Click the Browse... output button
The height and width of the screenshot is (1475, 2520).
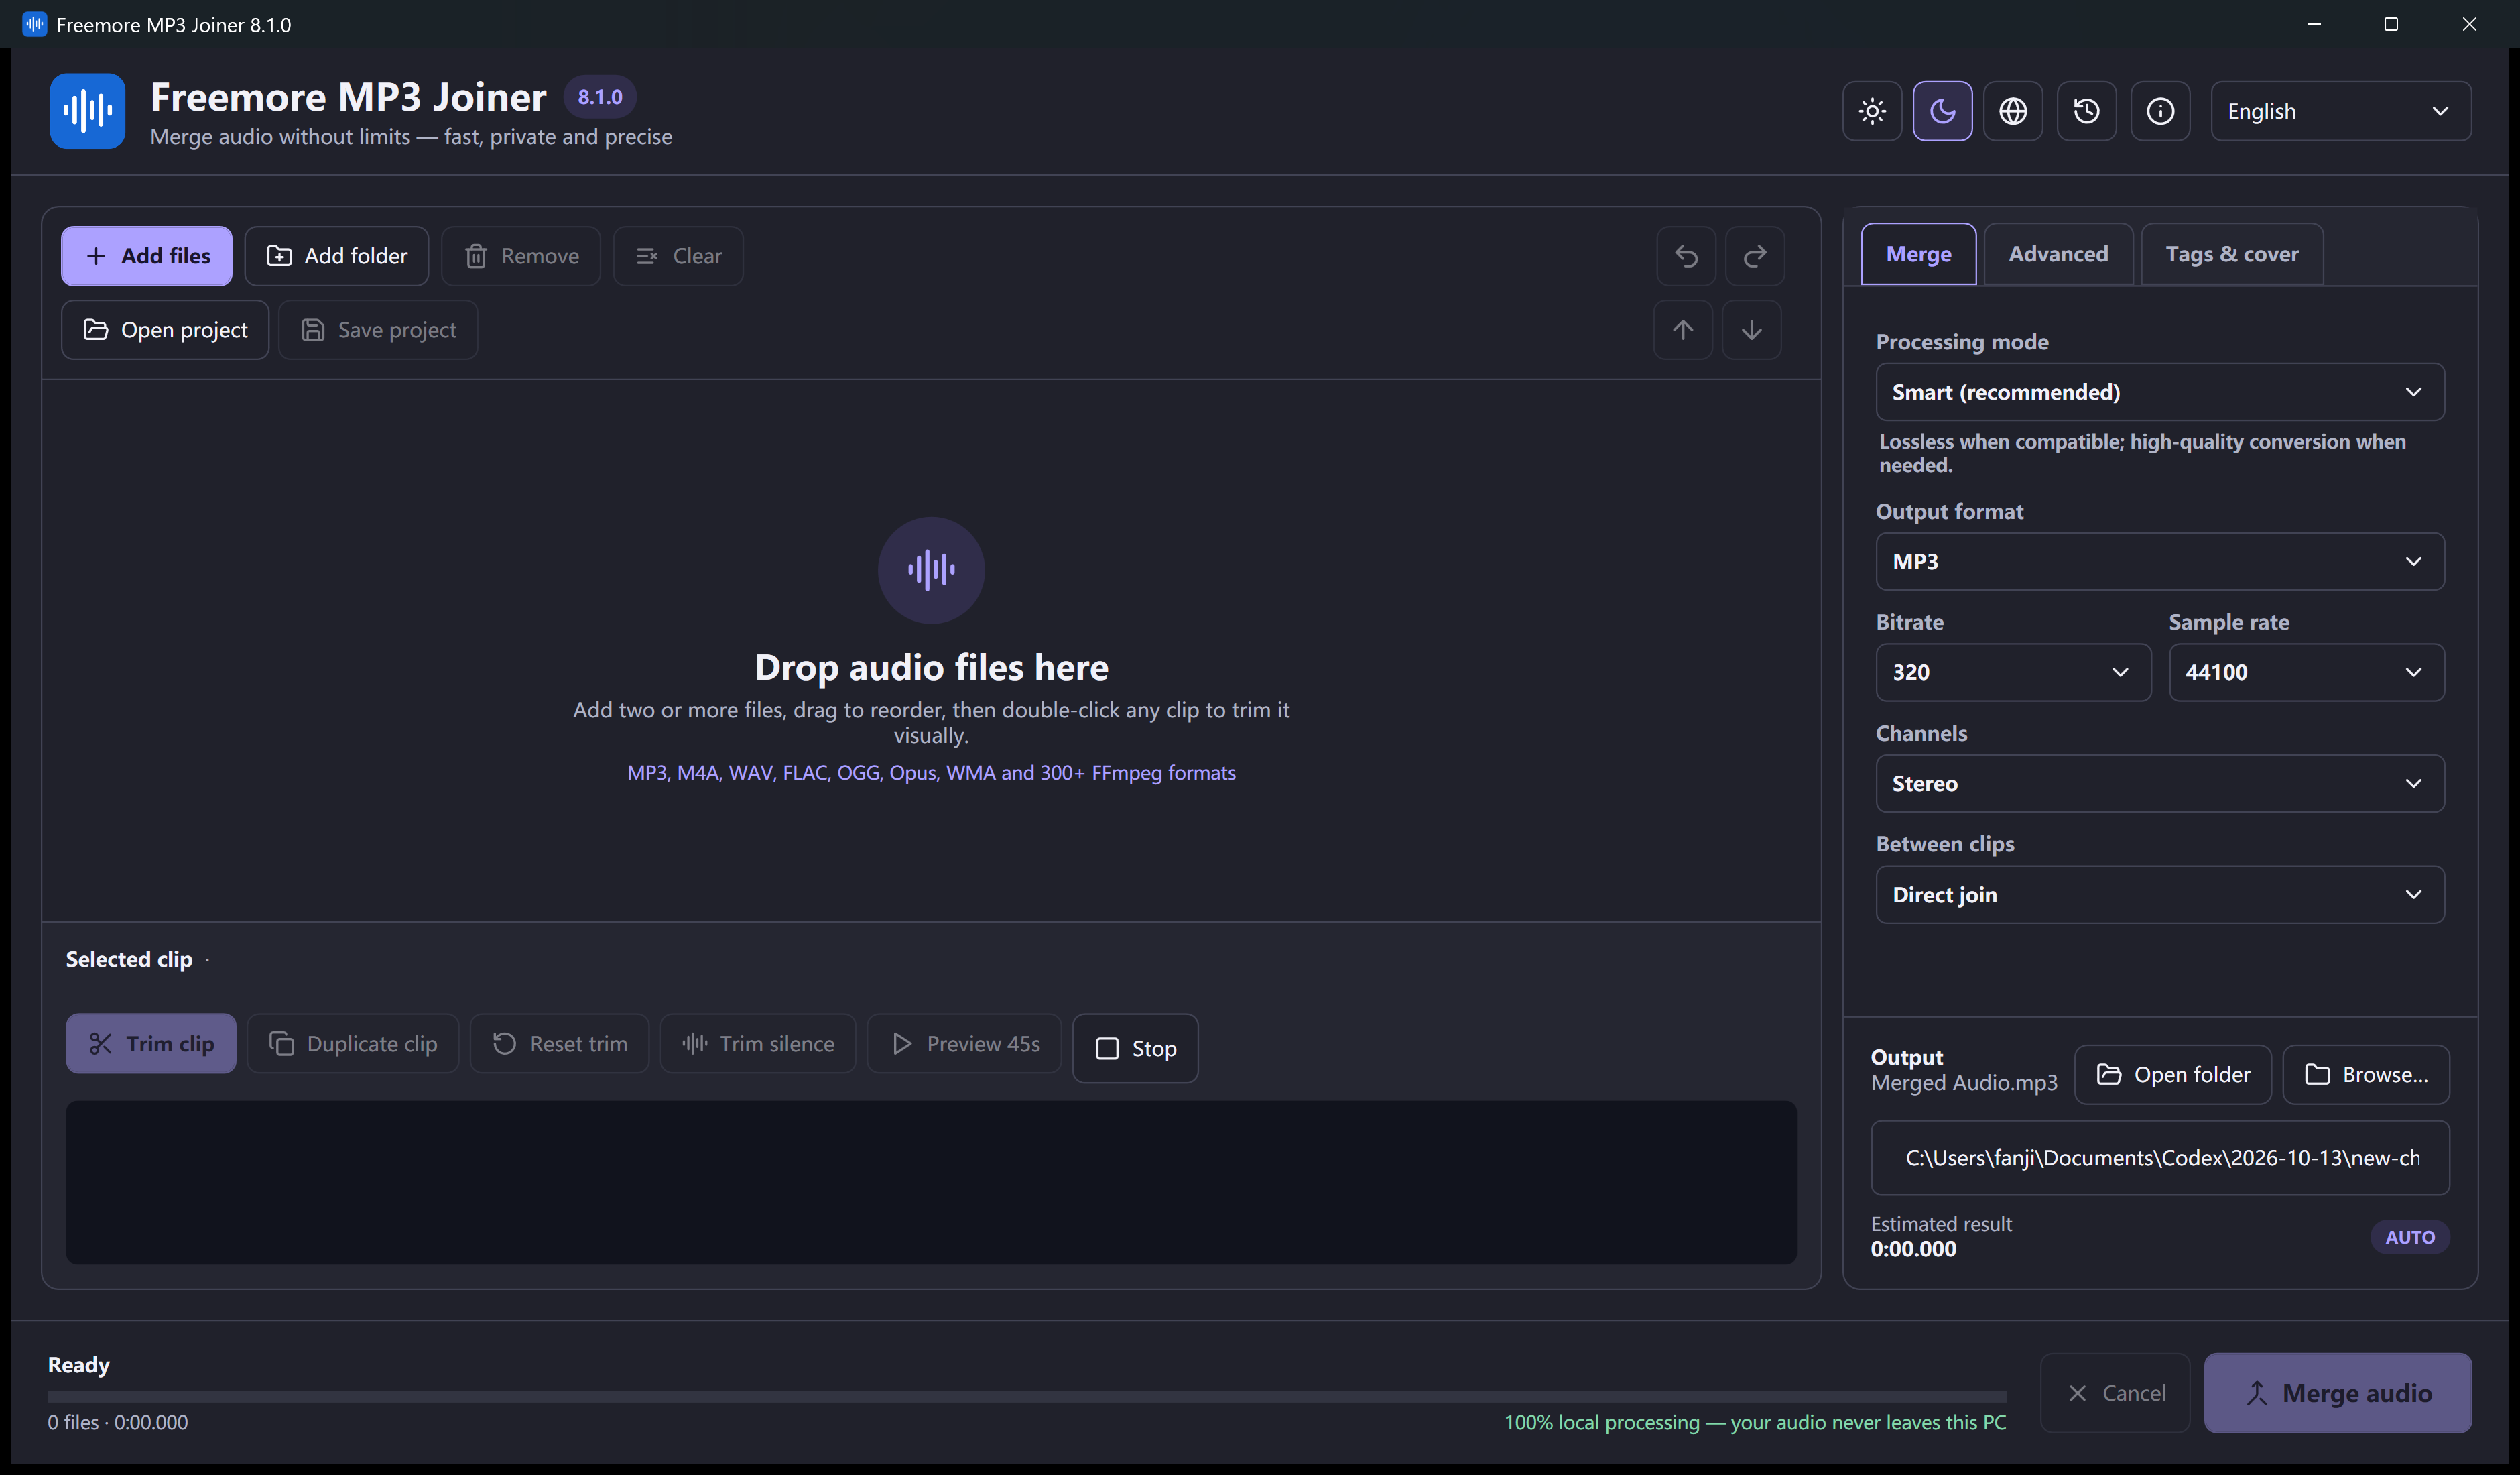pos(2366,1075)
